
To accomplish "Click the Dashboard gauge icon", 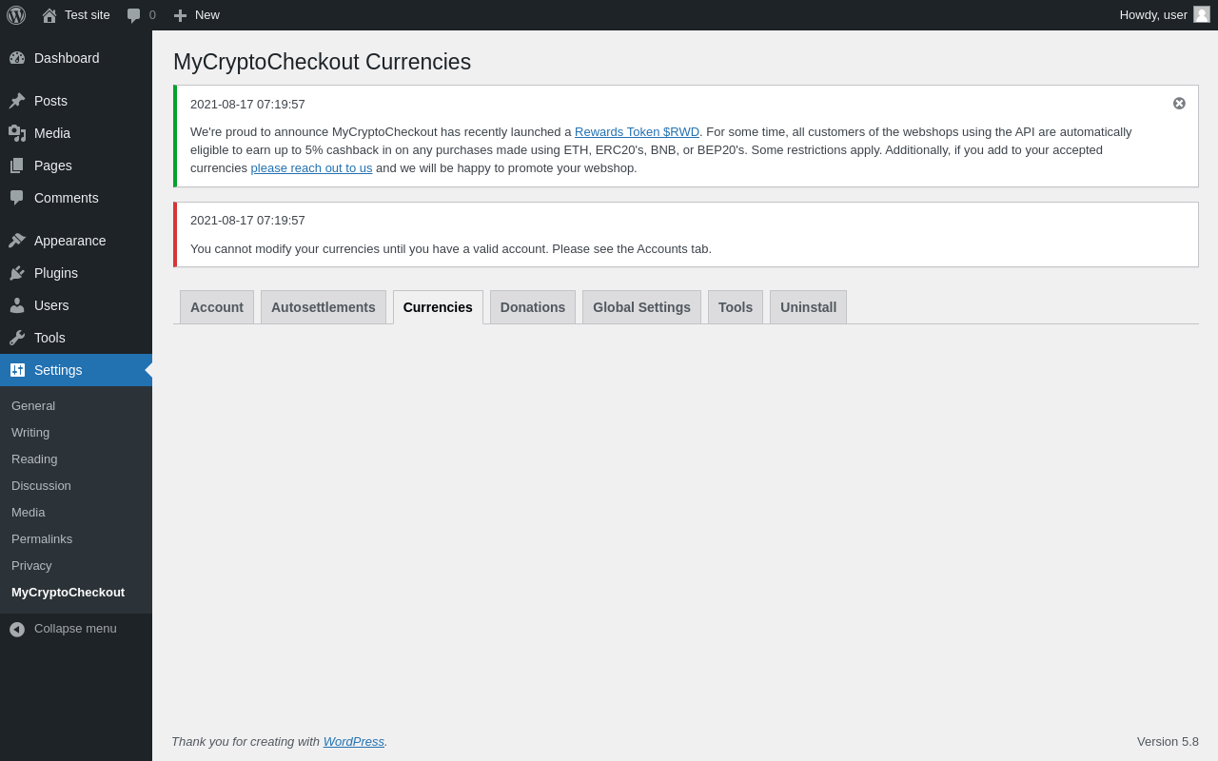I will click(x=17, y=58).
